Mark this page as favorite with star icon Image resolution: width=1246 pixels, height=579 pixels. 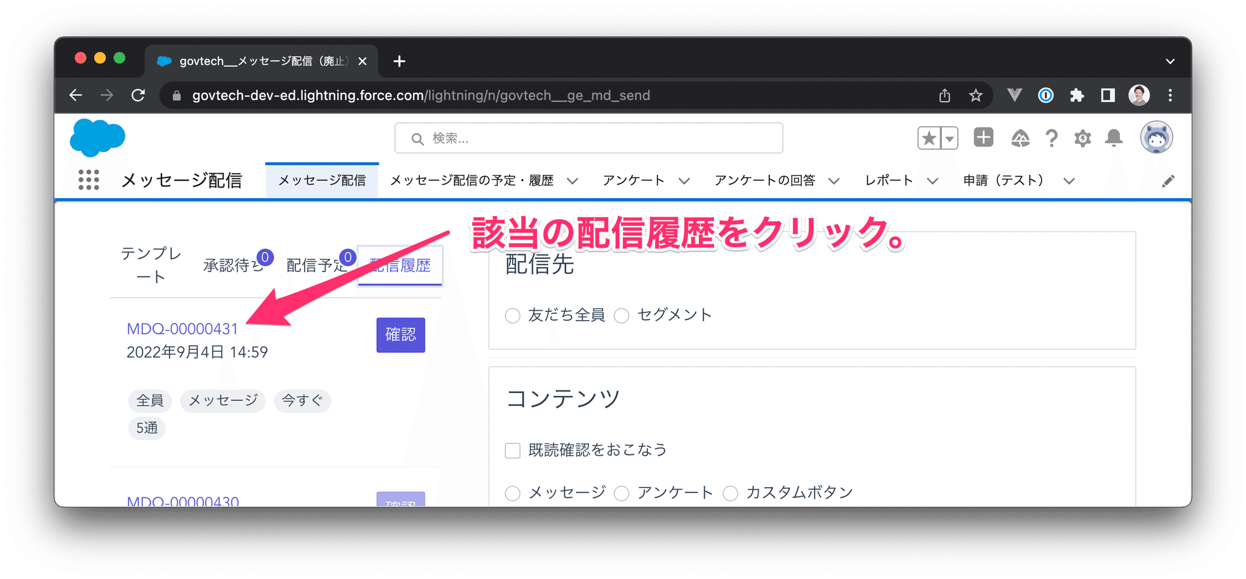click(x=930, y=138)
